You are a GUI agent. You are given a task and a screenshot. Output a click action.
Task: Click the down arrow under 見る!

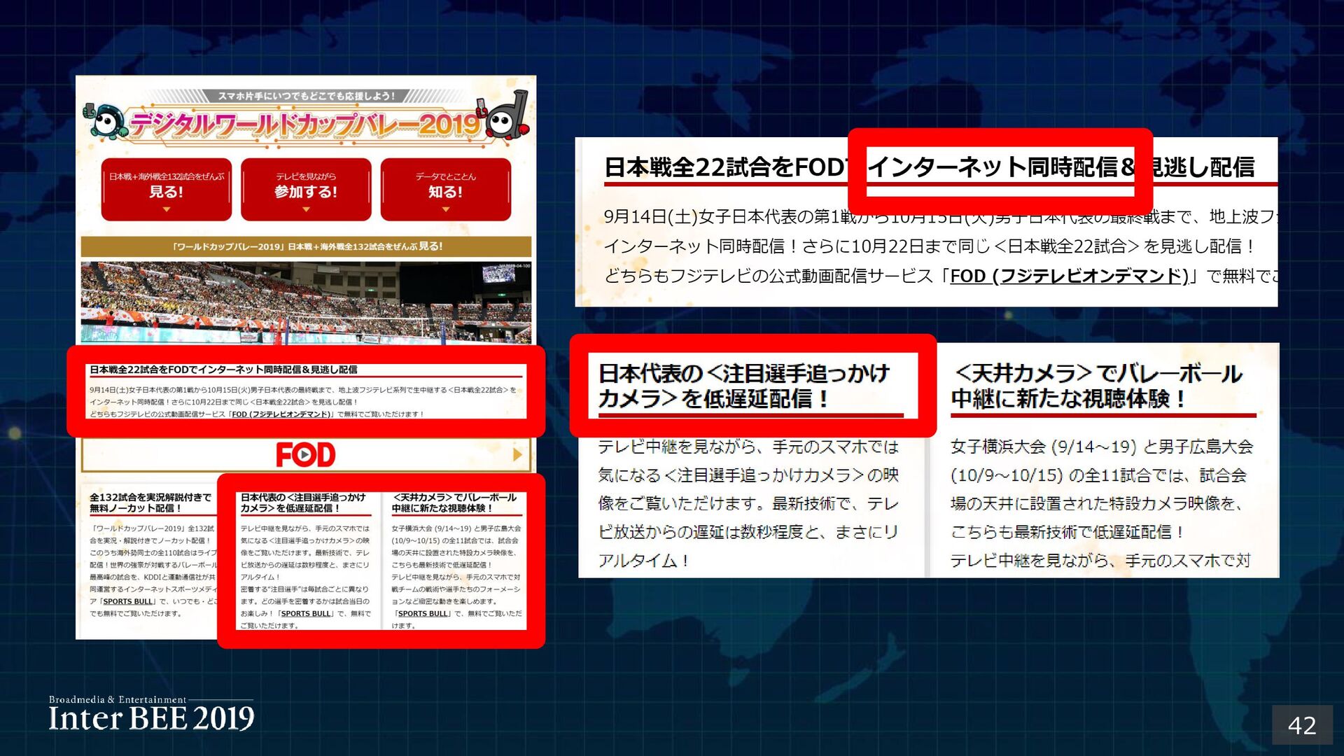pyautogui.click(x=166, y=209)
